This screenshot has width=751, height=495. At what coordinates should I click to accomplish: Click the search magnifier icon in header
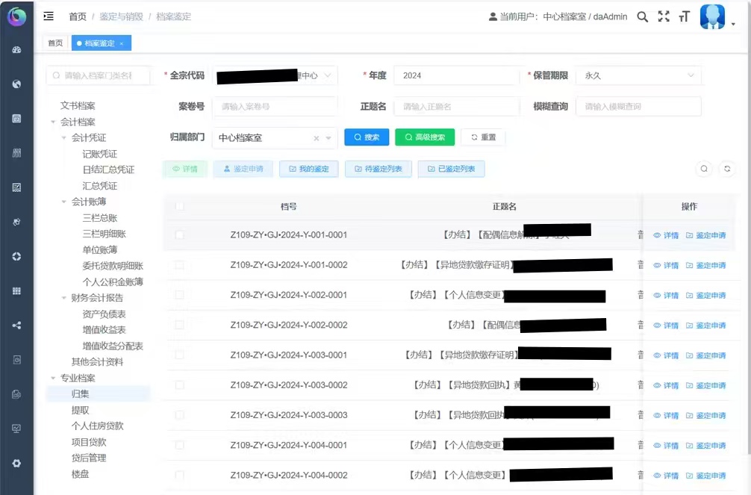click(642, 16)
